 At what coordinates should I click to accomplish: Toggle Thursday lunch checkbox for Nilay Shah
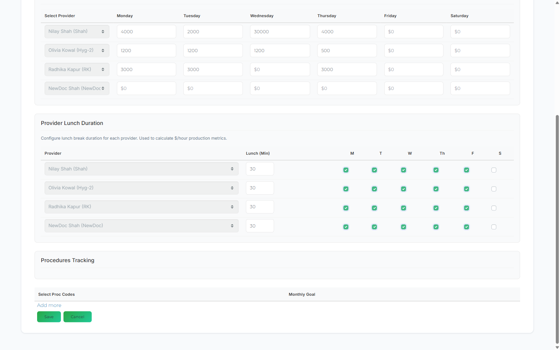[436, 170]
